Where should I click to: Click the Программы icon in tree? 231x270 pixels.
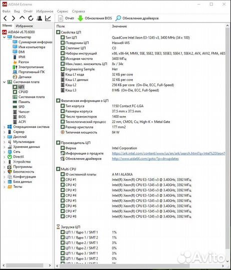click(10, 167)
